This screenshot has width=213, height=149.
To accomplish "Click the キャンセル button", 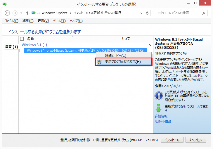I will tap(196, 140).
